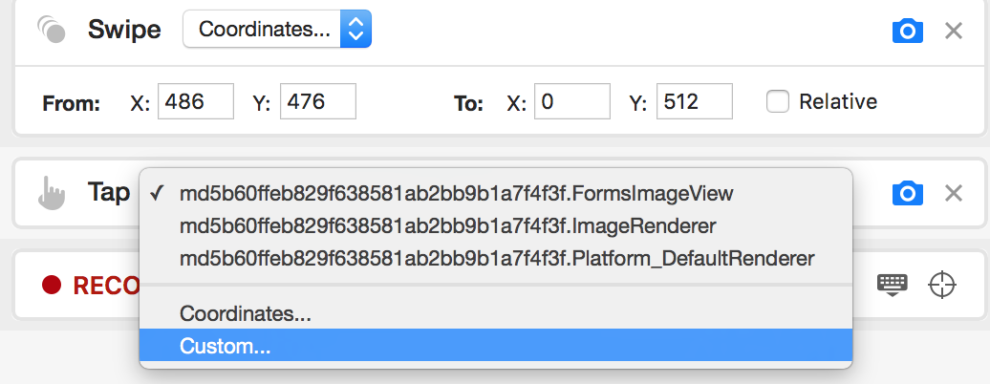Enable the Relative checkbox

tap(777, 101)
